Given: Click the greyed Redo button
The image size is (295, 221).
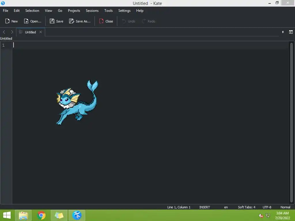Looking at the screenshot, I should point(149,21).
